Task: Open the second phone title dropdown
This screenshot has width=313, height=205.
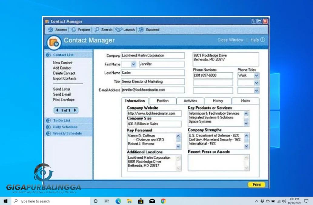Action: tap(256, 83)
